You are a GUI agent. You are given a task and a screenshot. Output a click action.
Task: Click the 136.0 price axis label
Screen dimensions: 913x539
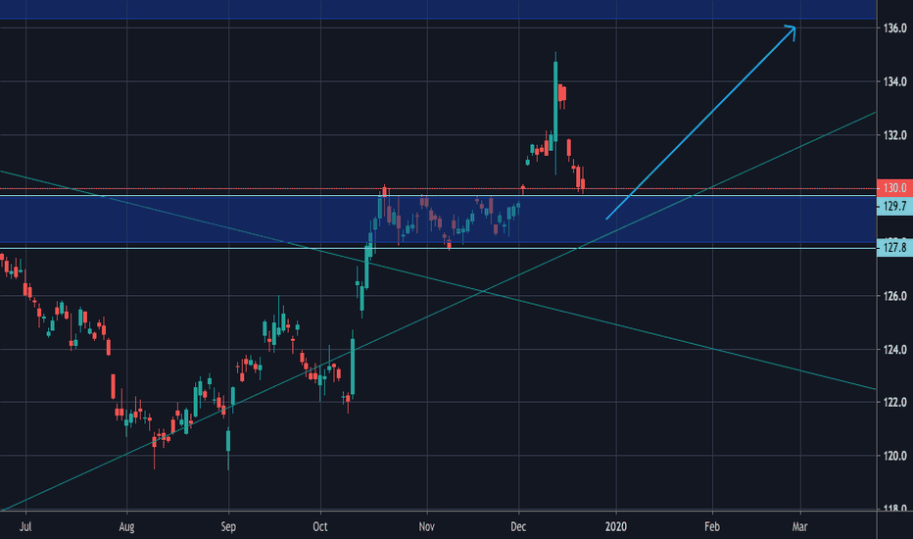click(x=895, y=27)
